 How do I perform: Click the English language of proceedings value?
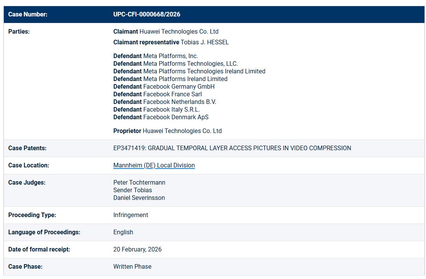click(x=123, y=232)
